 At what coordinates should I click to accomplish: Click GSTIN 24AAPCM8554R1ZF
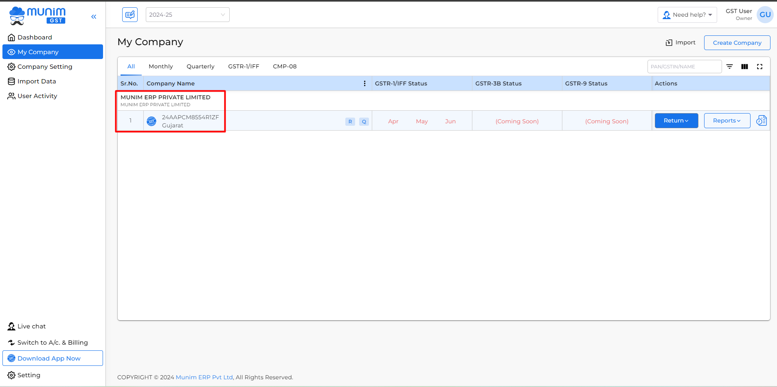(190, 117)
